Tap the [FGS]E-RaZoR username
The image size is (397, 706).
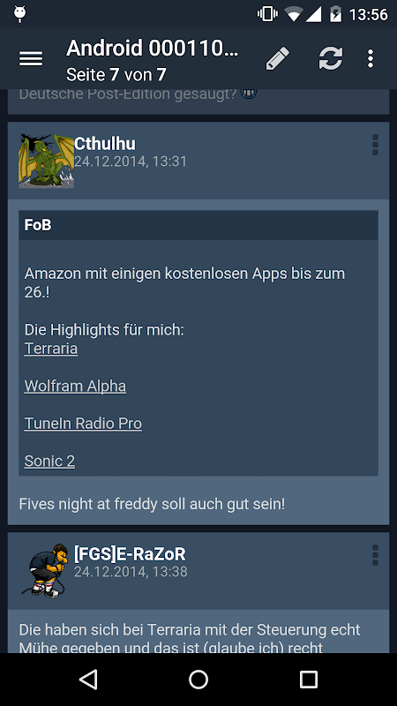tap(130, 554)
